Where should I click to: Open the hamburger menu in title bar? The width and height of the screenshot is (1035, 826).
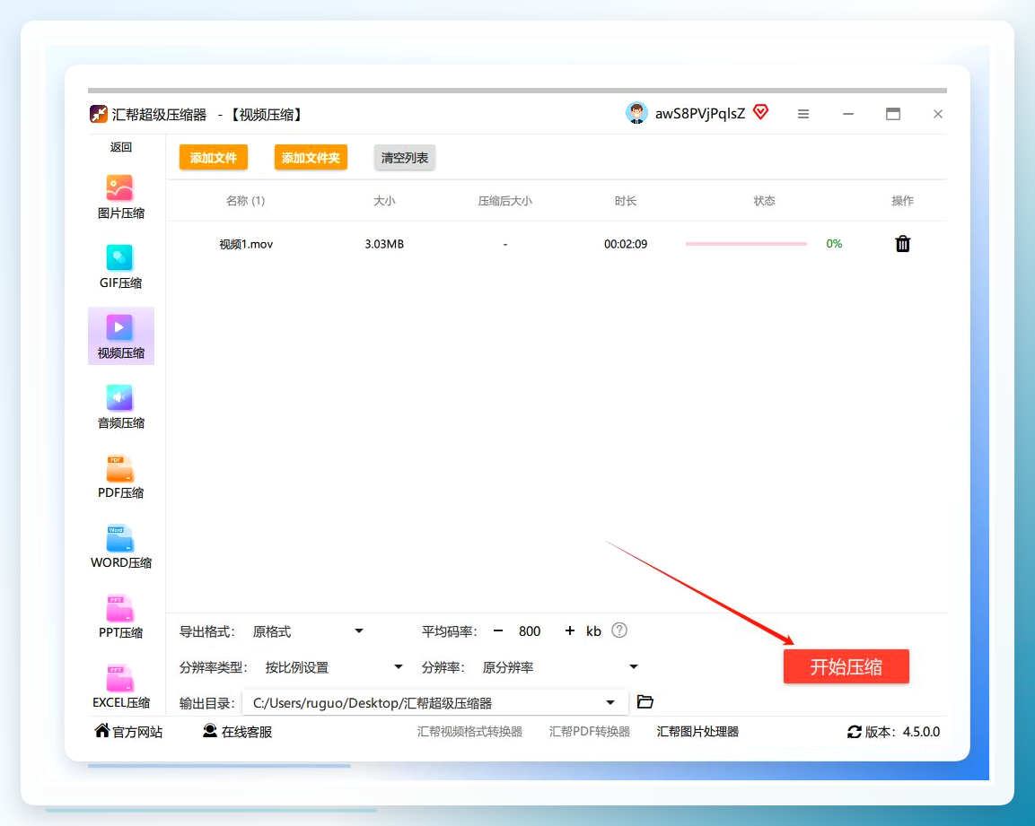[803, 114]
